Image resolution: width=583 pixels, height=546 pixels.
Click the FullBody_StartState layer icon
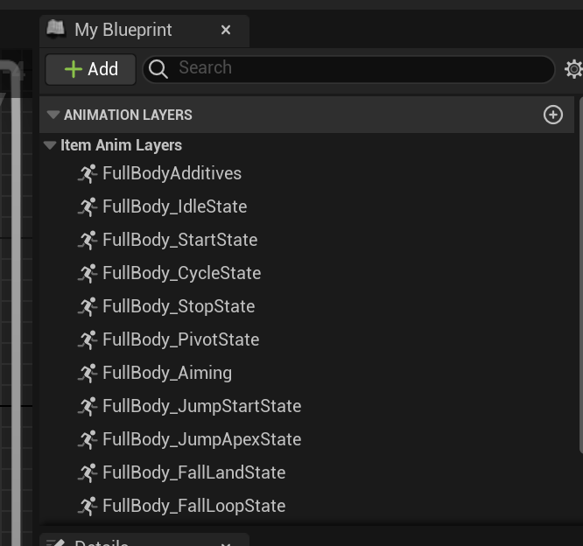tap(87, 240)
